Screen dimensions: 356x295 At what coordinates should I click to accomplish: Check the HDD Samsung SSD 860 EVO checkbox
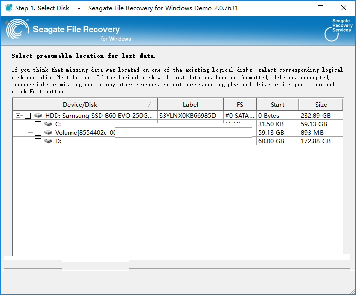(28, 116)
